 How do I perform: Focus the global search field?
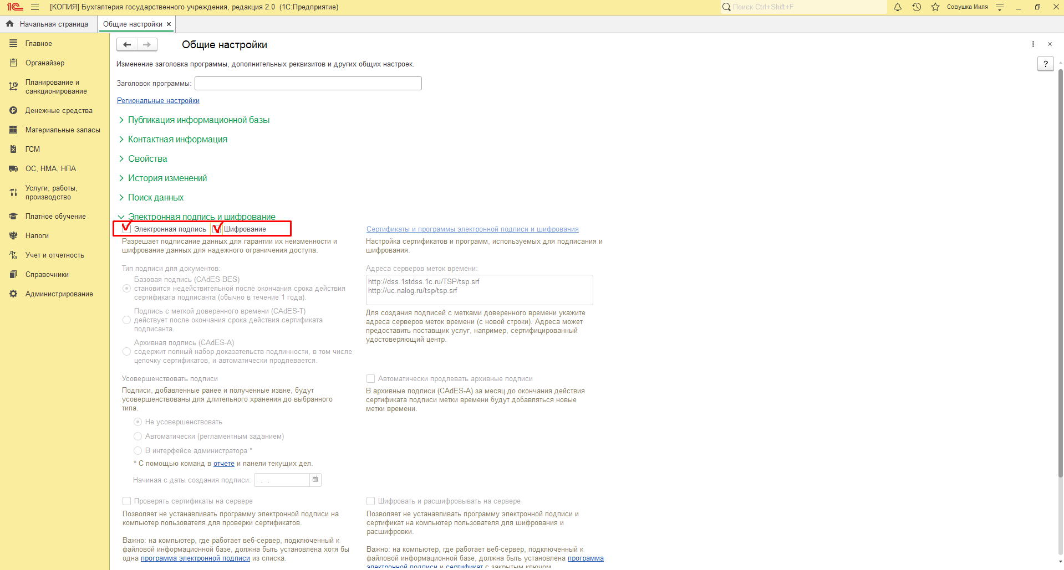coord(804,7)
